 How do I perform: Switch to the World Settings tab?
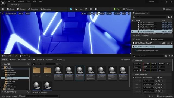click(157, 39)
